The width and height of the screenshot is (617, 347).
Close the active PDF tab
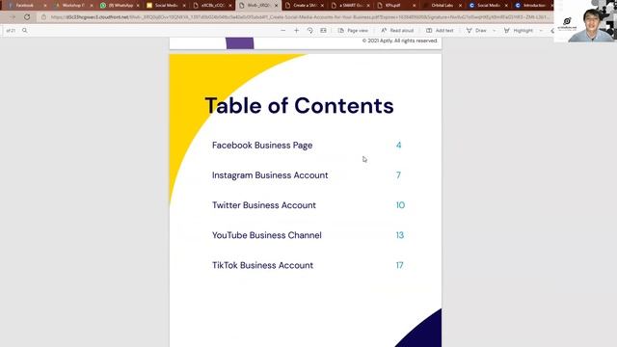(276, 6)
